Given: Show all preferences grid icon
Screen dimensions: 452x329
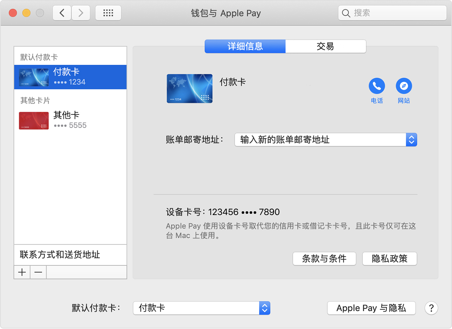Looking at the screenshot, I should coord(108,13).
